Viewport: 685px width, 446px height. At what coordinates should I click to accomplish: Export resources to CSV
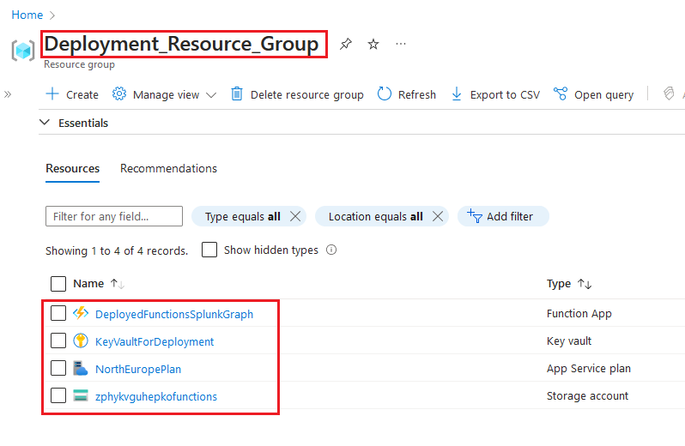[x=495, y=94]
